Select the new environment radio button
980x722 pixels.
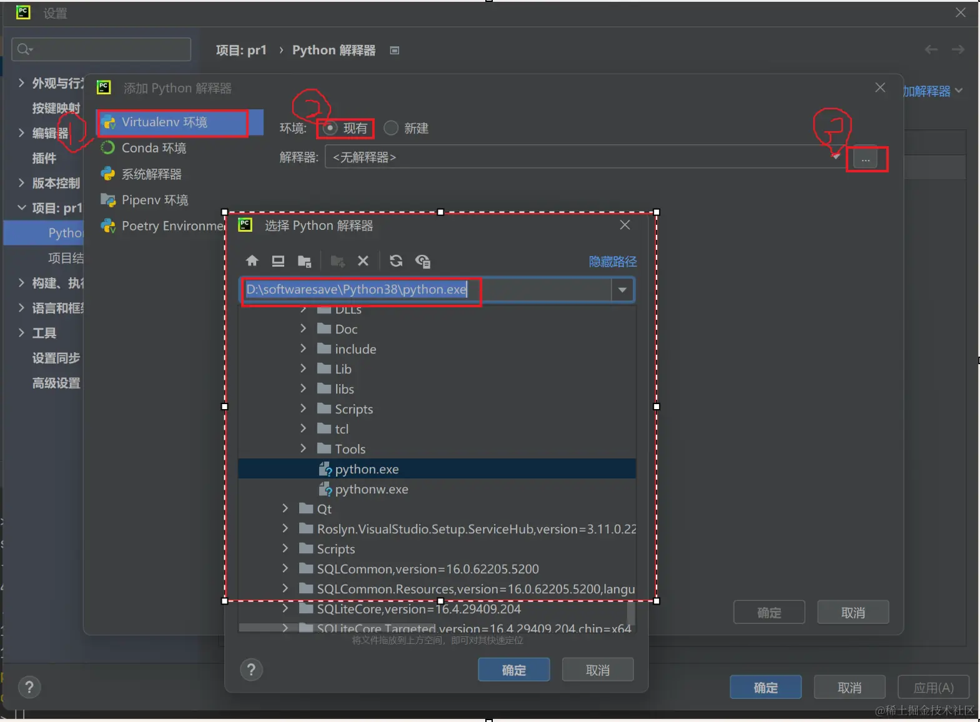(x=391, y=128)
